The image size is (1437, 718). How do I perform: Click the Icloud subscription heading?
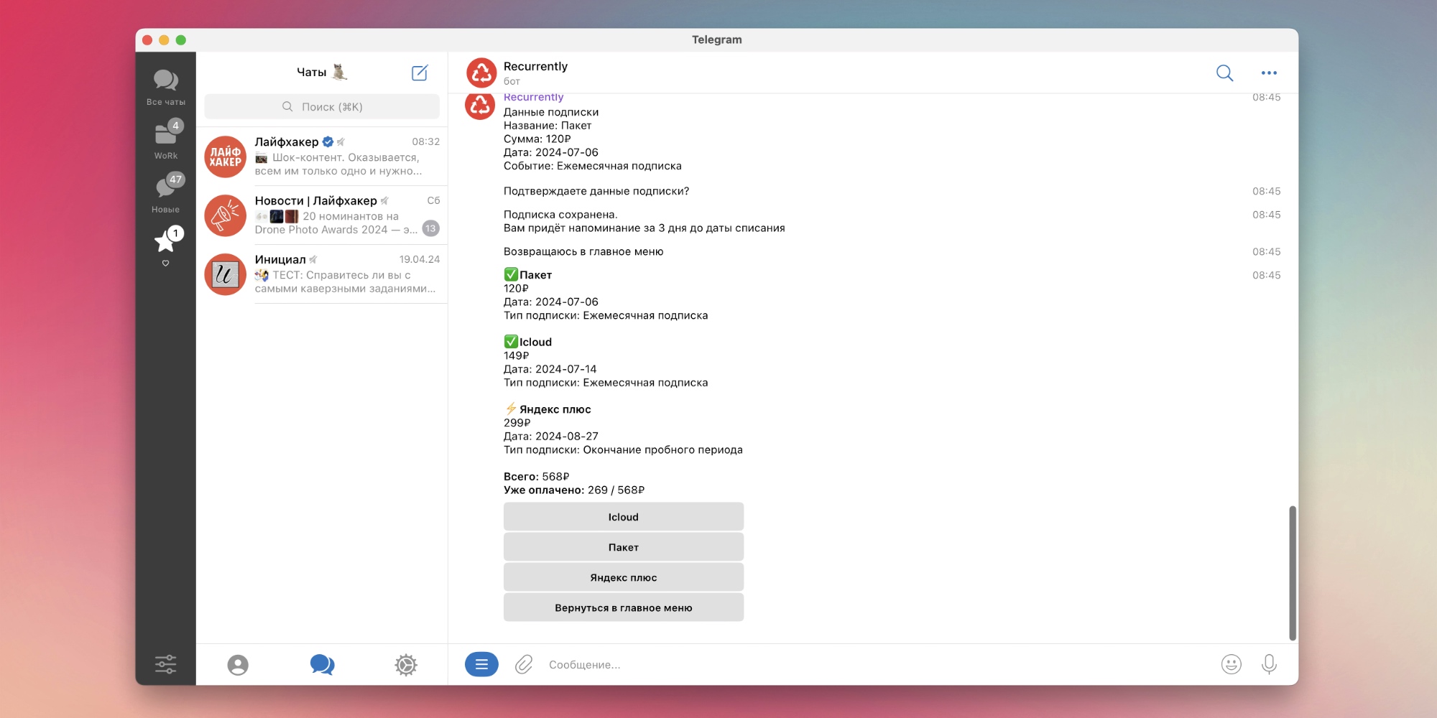pos(528,342)
